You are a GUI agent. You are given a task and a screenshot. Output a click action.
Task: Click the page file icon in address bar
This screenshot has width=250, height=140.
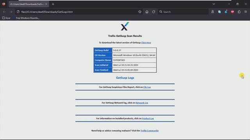[18, 12]
